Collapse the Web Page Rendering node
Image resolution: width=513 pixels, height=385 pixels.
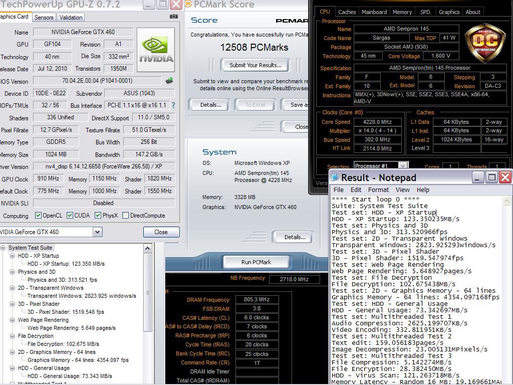coord(13,320)
